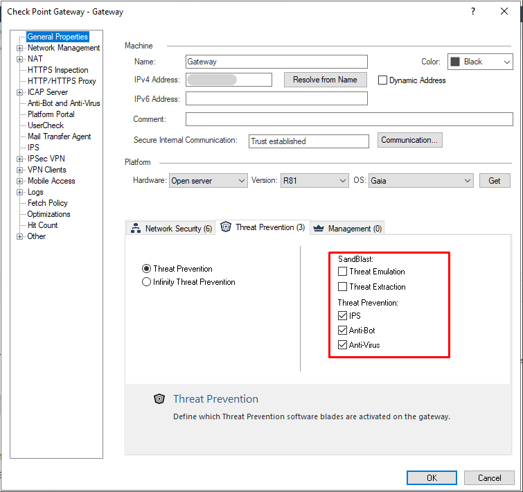
Task: Click the help question mark icon
Action: tap(473, 12)
